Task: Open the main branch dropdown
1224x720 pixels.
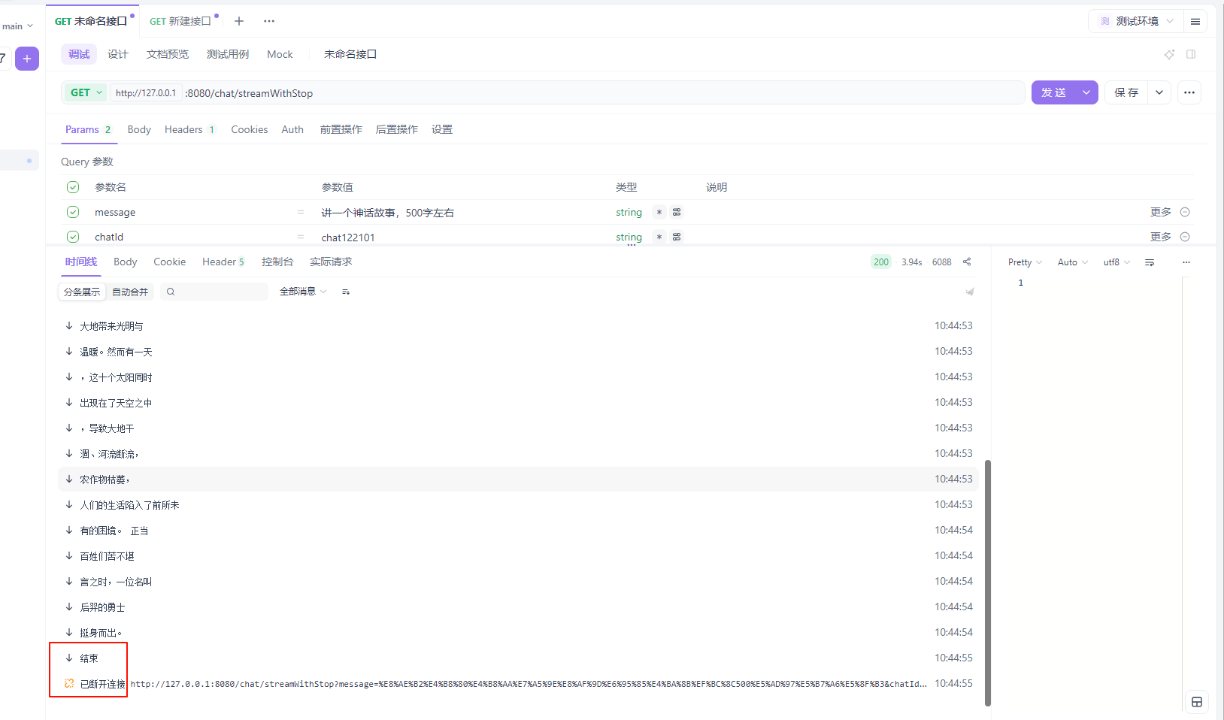Action: coord(17,26)
